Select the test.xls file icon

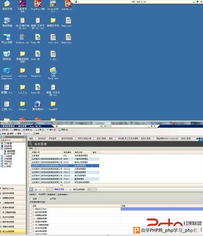point(53,39)
